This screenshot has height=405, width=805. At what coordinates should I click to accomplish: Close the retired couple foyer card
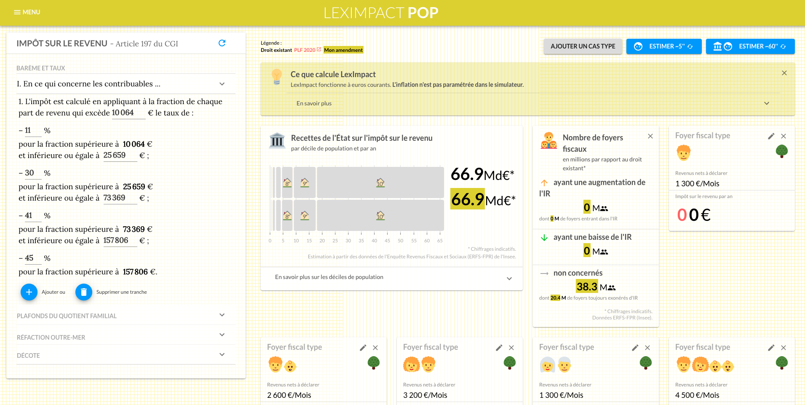click(x=647, y=348)
